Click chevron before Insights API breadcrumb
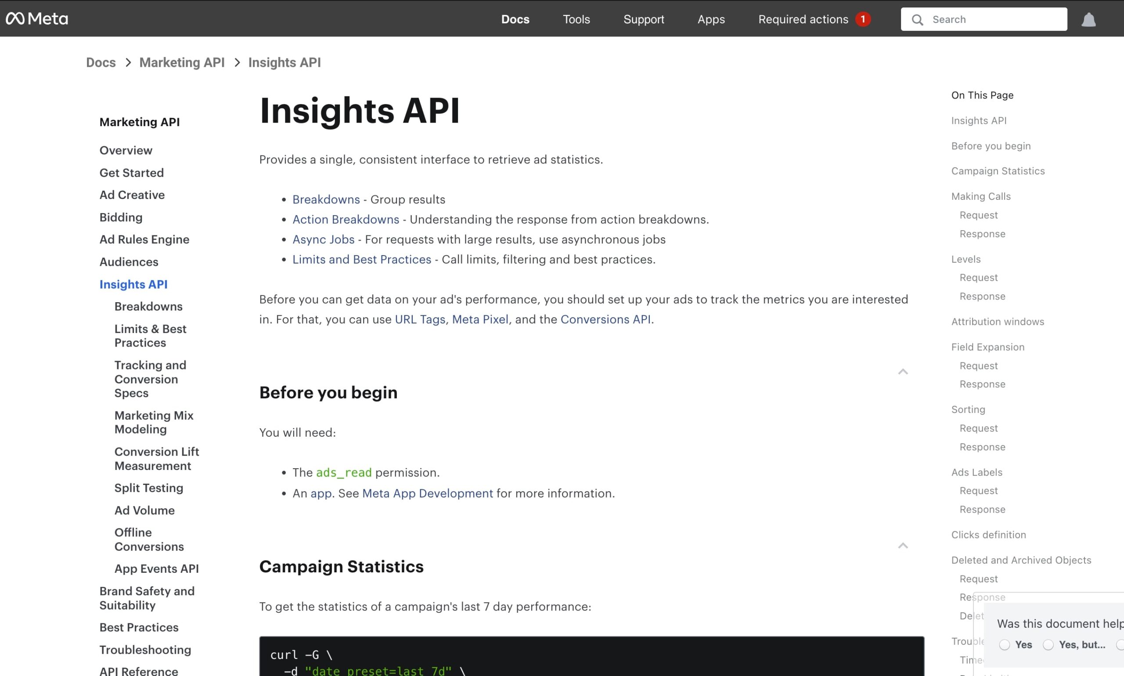 pos(237,62)
